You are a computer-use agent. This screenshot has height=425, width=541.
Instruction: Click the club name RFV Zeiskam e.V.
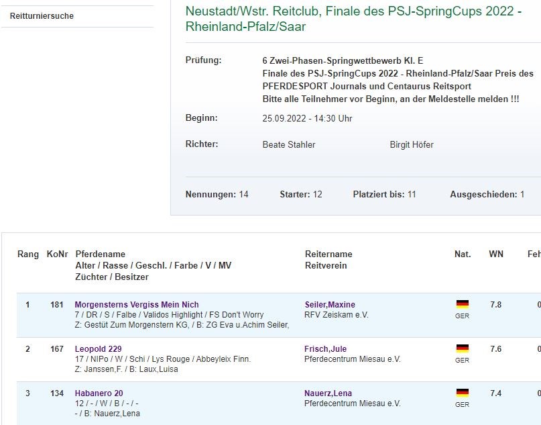[x=337, y=315]
